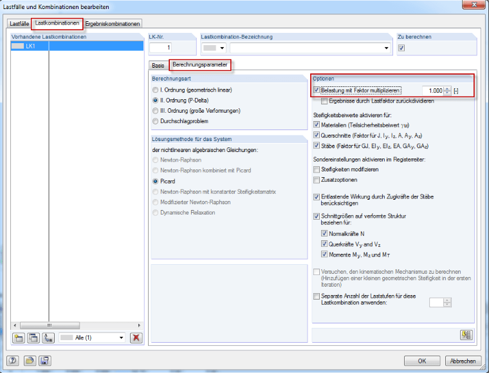Confirm with the OK button

422,361
